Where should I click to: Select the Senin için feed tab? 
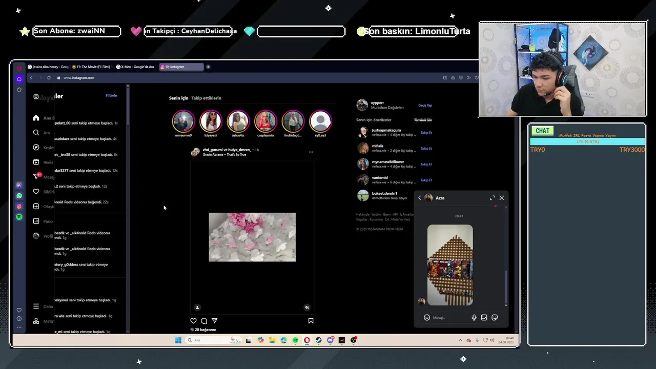179,98
